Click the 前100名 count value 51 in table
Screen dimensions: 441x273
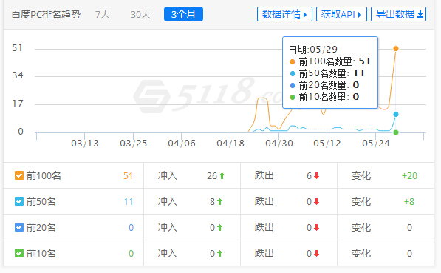click(128, 176)
